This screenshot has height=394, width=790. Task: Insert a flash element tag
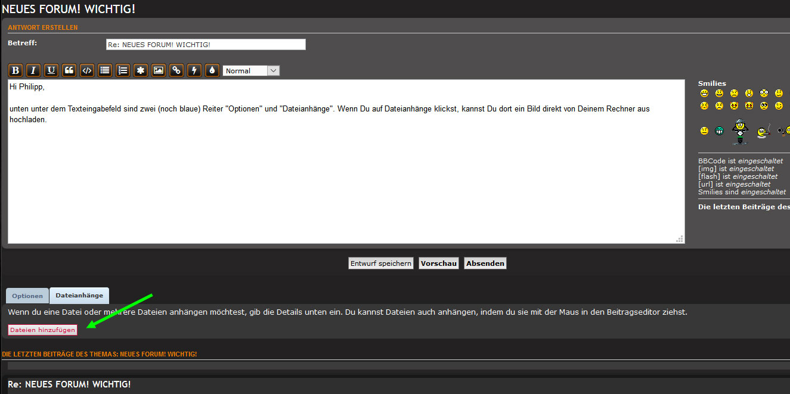(194, 70)
